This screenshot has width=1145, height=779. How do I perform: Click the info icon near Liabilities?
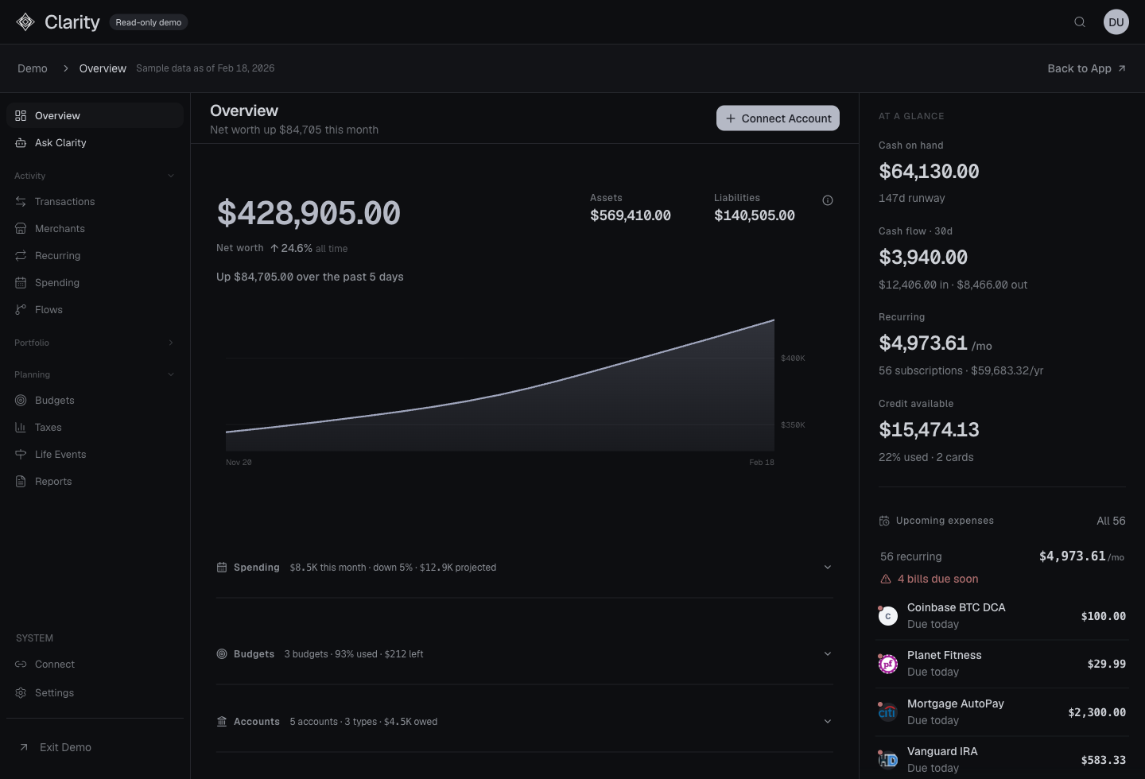pos(827,200)
